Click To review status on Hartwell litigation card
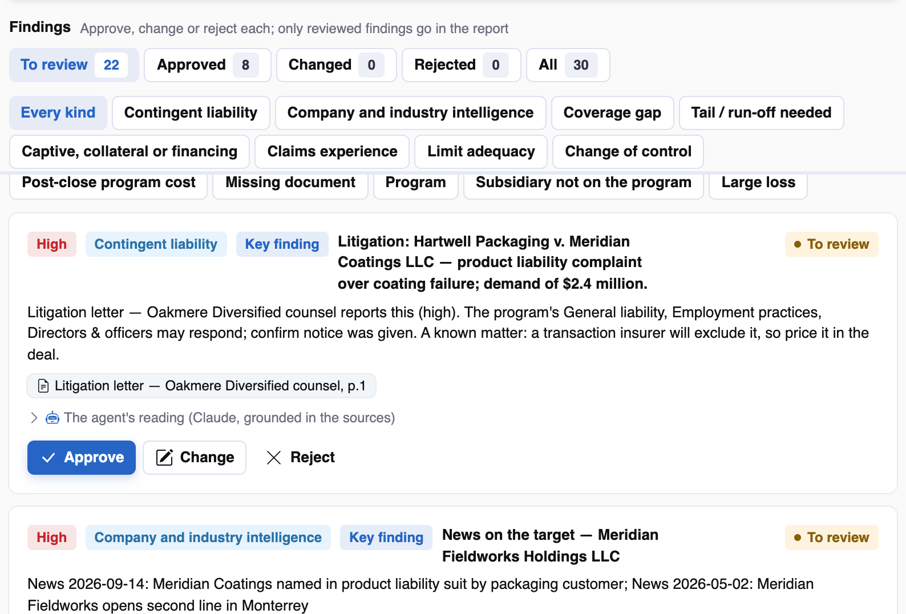The width and height of the screenshot is (906, 614). click(832, 244)
